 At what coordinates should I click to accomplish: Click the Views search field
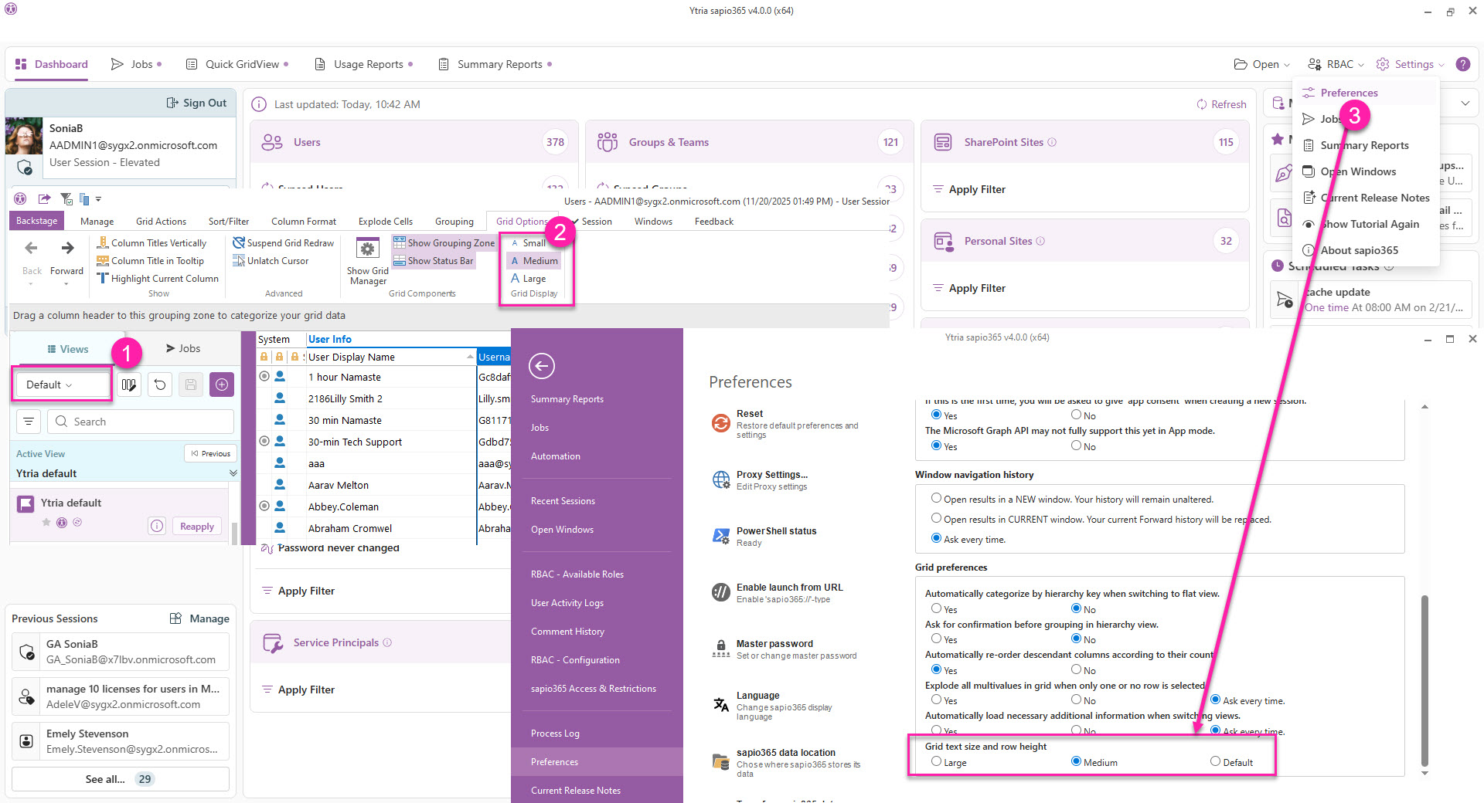pyautogui.click(x=141, y=422)
